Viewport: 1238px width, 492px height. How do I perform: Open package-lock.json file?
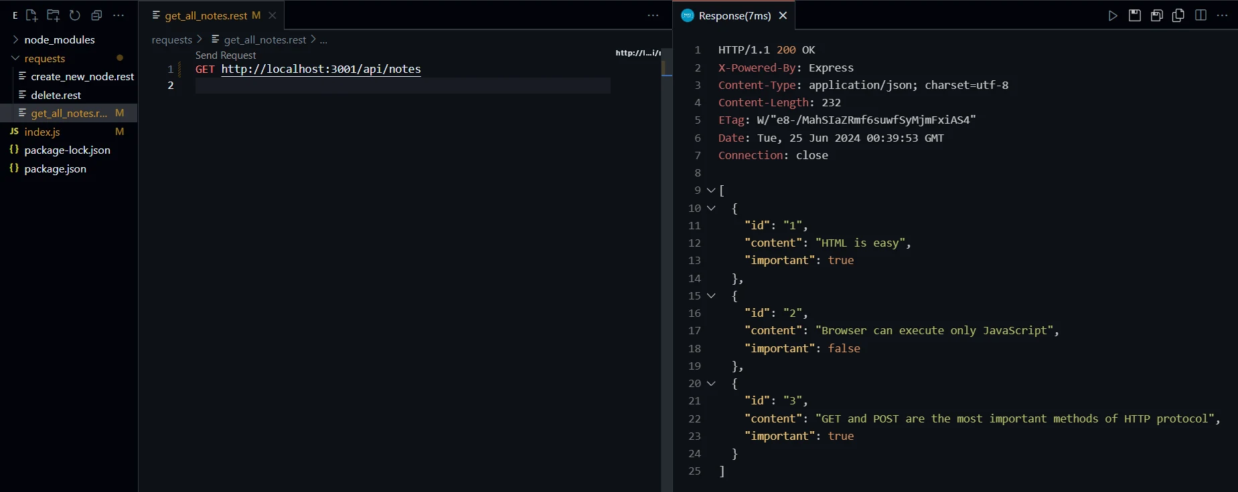(x=68, y=150)
